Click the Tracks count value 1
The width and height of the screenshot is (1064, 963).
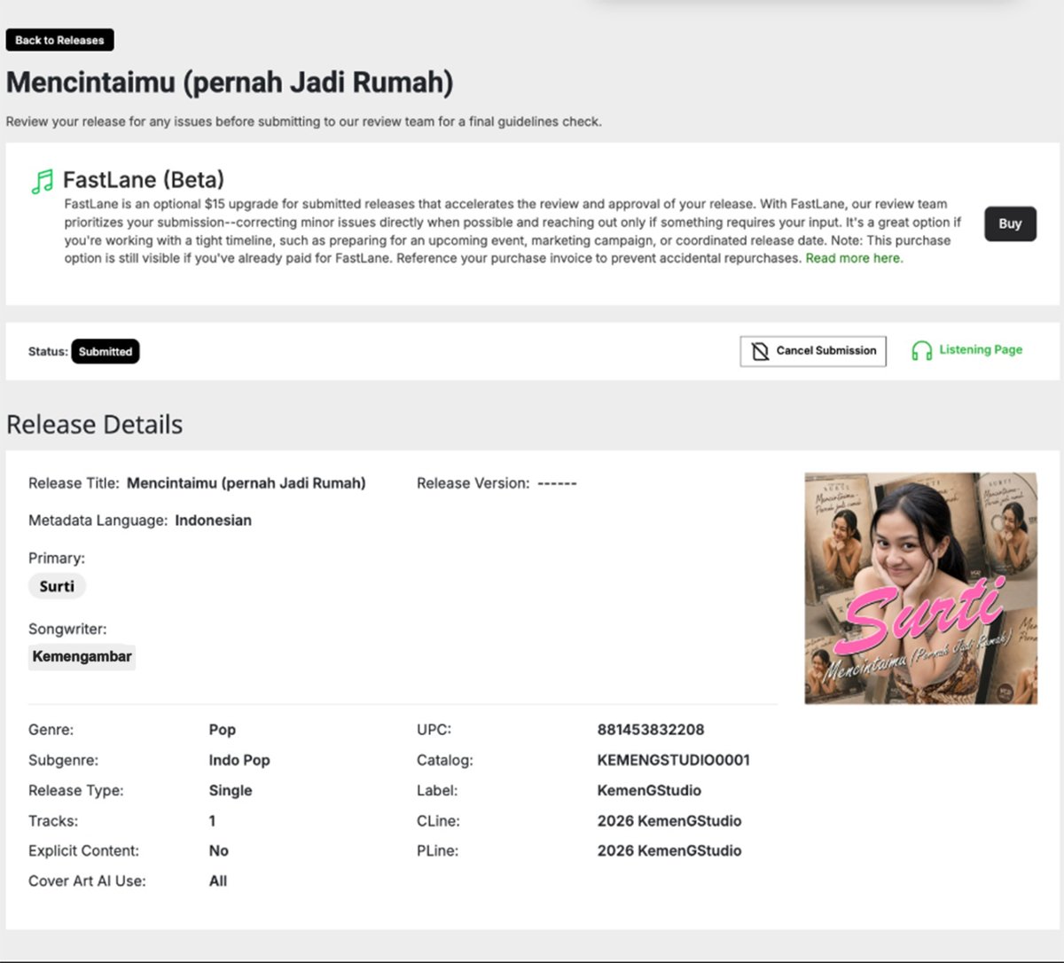coord(212,821)
